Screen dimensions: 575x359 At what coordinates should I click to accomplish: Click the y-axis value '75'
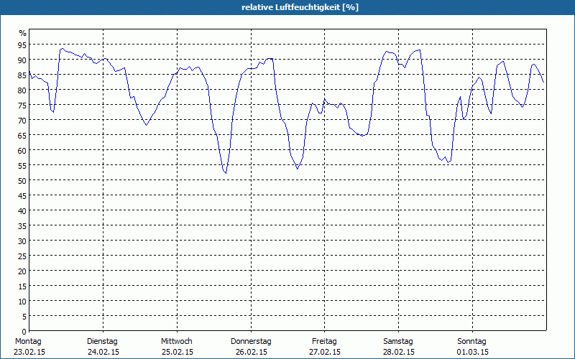tap(22, 105)
